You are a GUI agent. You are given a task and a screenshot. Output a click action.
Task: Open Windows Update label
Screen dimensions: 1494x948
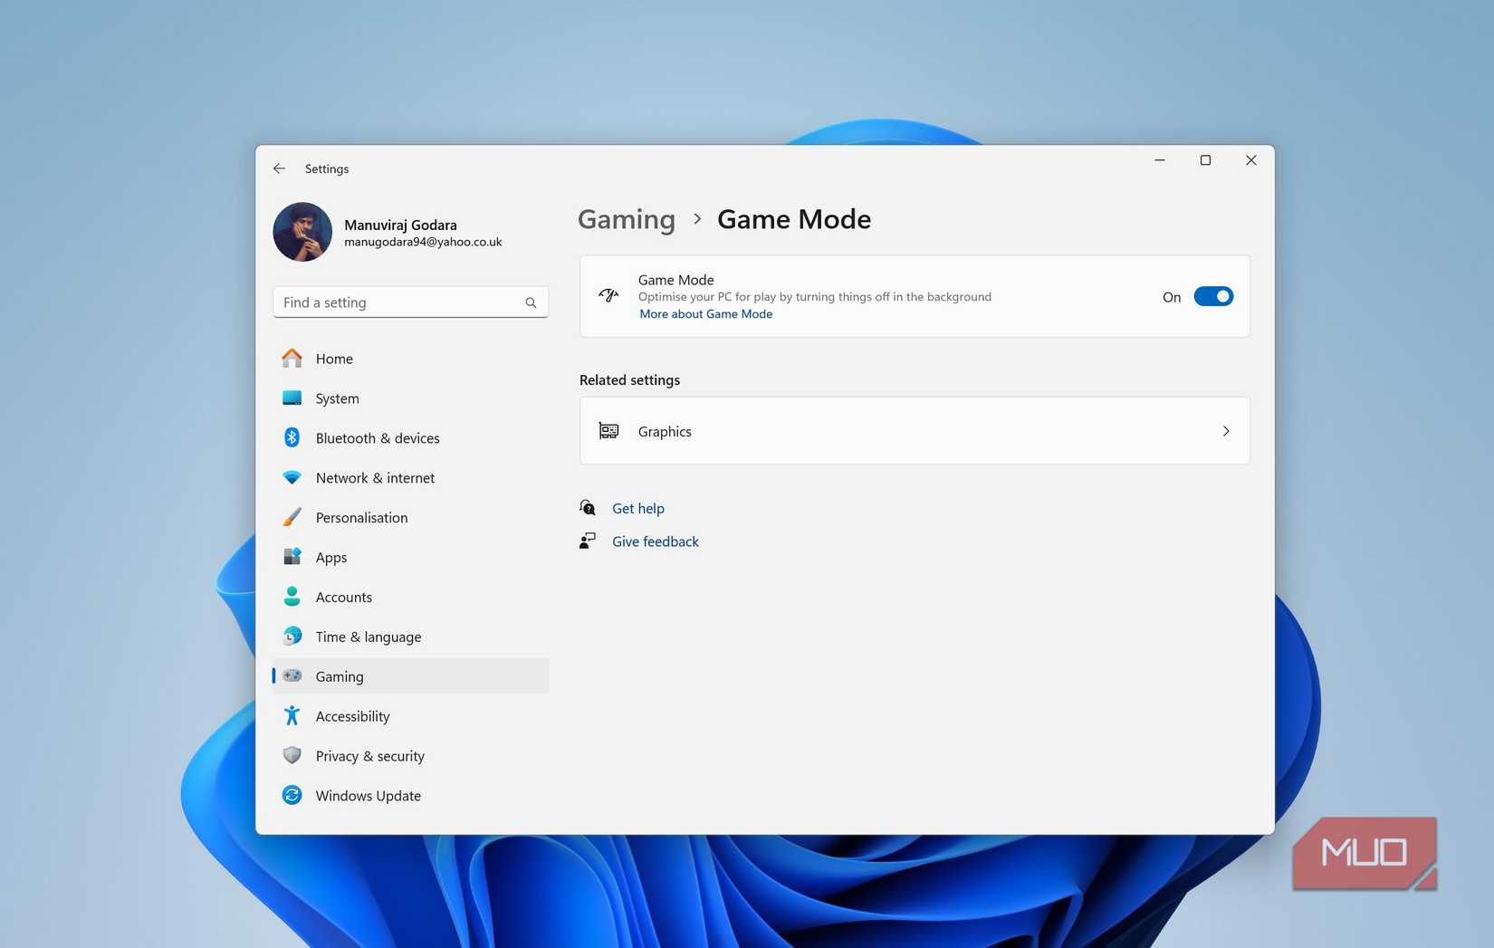[x=368, y=796]
